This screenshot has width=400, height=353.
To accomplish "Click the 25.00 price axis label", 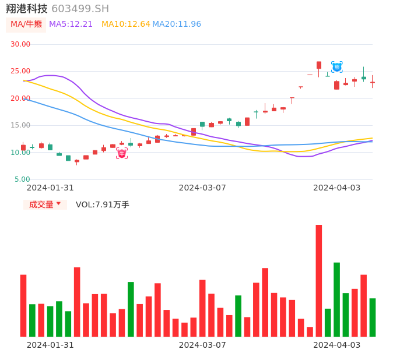I will pos(20,71).
